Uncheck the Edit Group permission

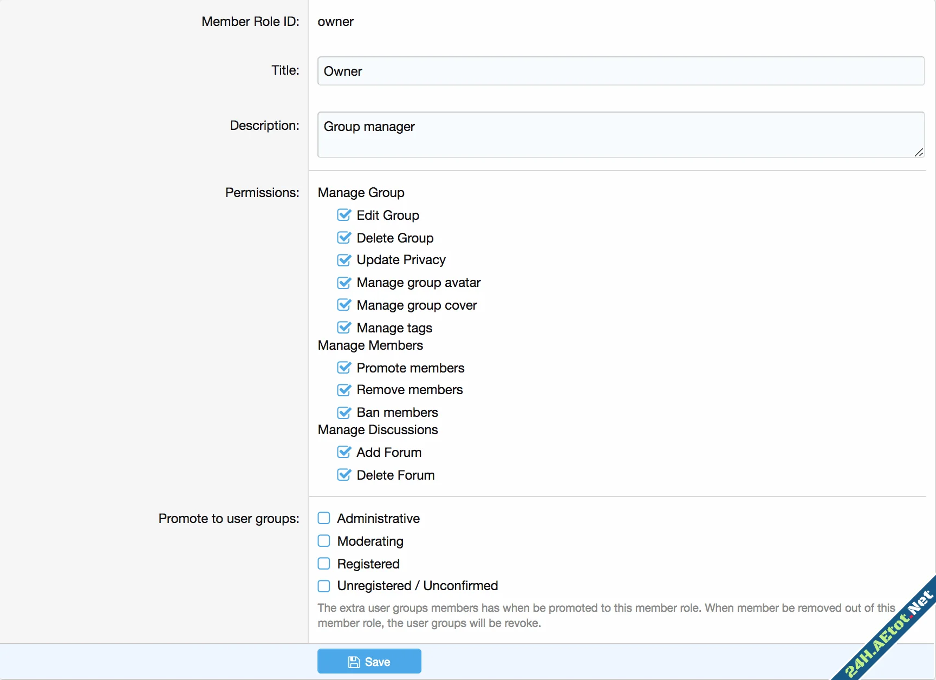tap(344, 215)
